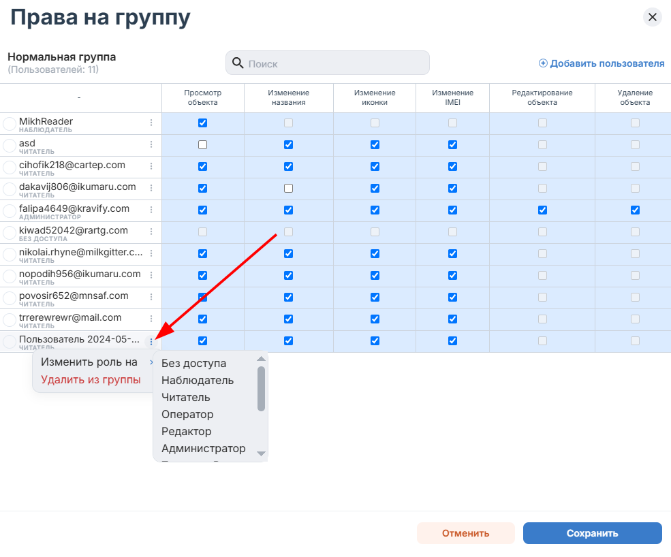
Task: Click the avatar circle for cihofik218@cartep.com
Action: 10,168
